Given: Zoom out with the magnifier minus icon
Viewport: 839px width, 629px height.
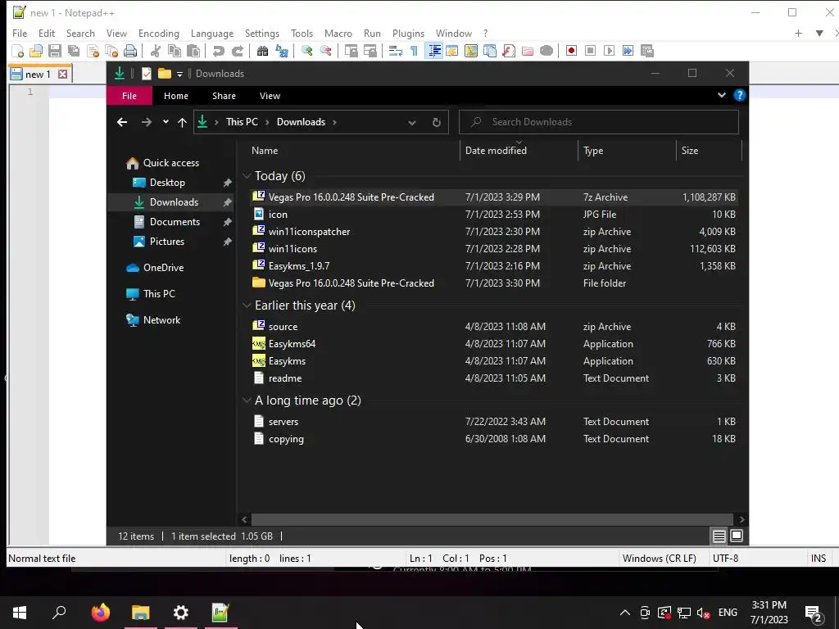Looking at the screenshot, I should [x=326, y=51].
